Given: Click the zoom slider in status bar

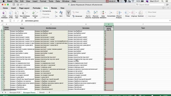Looking at the screenshot, I should (152, 95).
